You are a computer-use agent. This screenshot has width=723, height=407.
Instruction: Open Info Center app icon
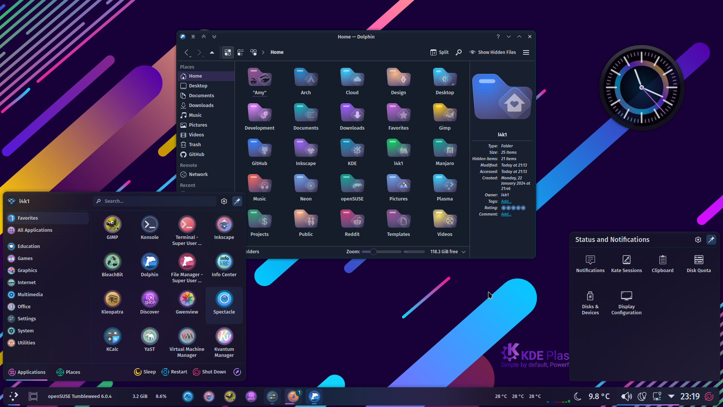224,265
